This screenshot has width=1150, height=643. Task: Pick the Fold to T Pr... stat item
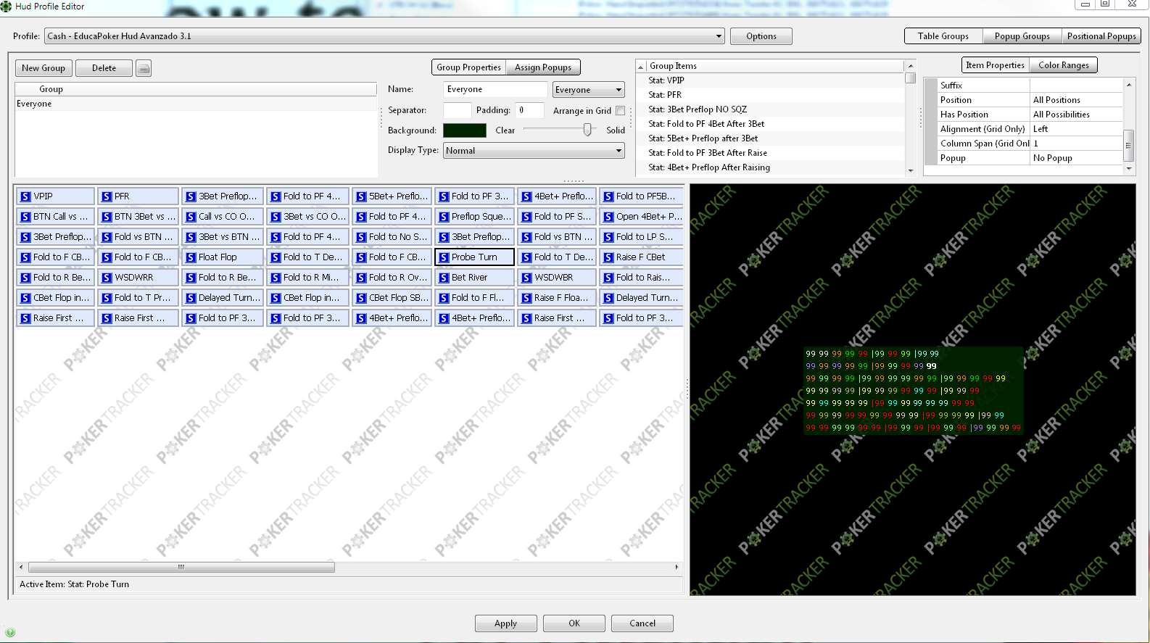tap(138, 298)
